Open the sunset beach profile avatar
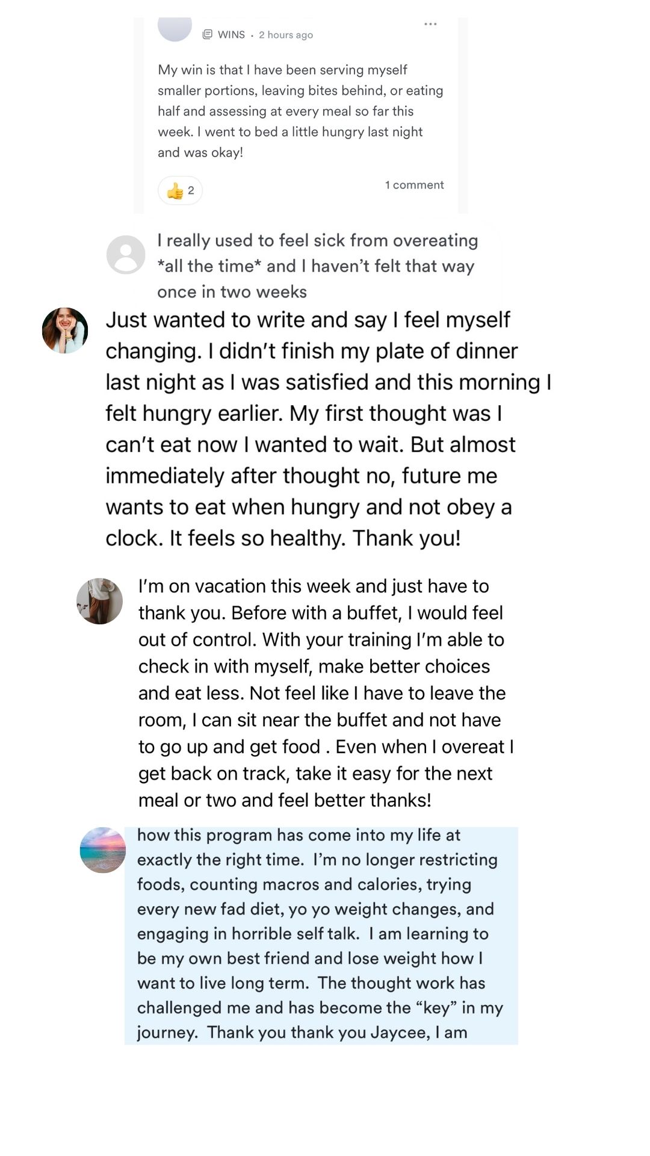The height and width of the screenshot is (1156, 650). [103, 850]
